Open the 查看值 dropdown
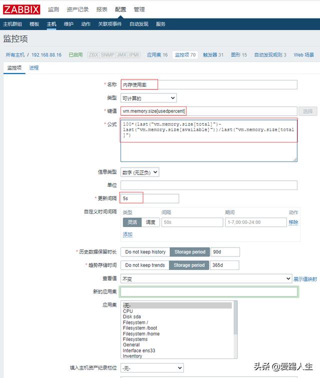Image resolution: width=320 pixels, height=378 pixels. pos(206,278)
